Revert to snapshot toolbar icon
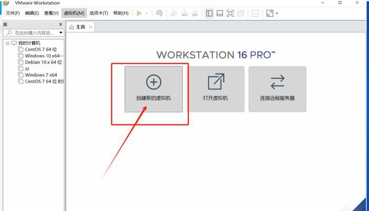 (184, 13)
